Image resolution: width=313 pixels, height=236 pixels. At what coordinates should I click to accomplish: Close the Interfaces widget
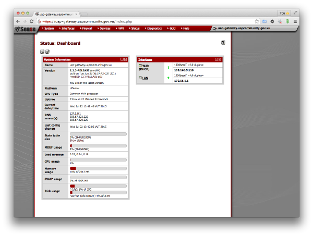click(220, 59)
